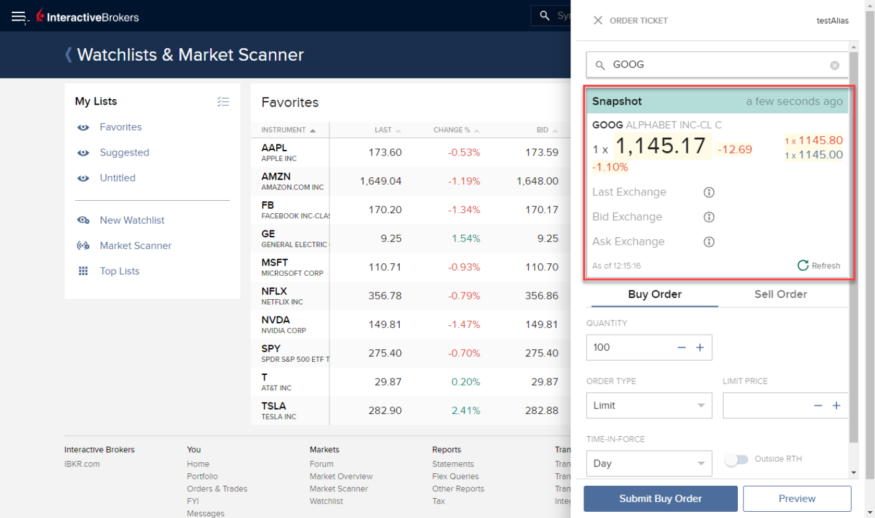Open the Orders & Trades footer link

[217, 489]
